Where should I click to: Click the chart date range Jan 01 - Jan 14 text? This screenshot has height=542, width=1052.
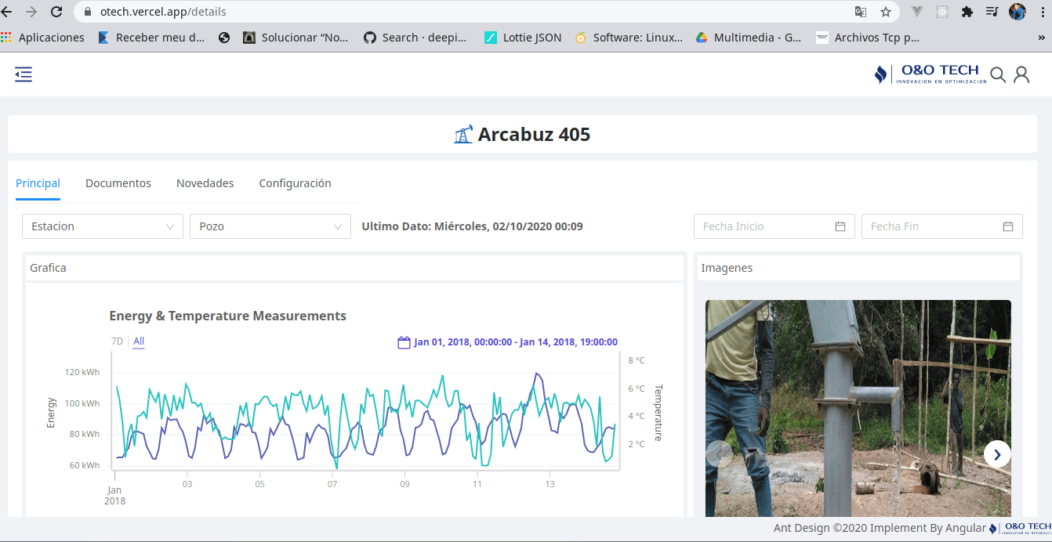click(x=516, y=342)
